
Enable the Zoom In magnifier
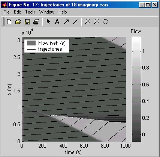88,21
